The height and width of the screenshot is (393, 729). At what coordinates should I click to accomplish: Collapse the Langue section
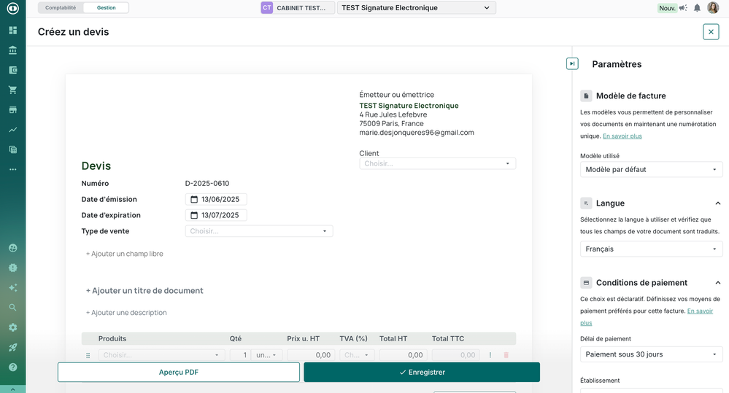717,203
